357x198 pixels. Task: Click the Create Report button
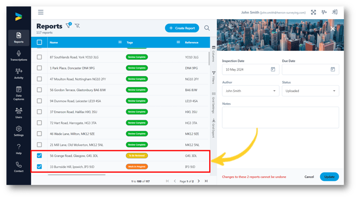pos(182,28)
